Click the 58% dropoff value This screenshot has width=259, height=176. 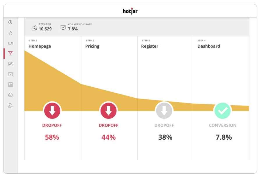click(x=52, y=137)
